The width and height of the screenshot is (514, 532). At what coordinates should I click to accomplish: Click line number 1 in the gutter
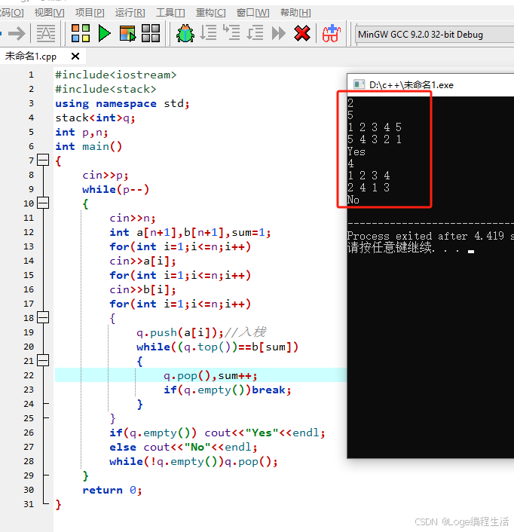point(31,75)
